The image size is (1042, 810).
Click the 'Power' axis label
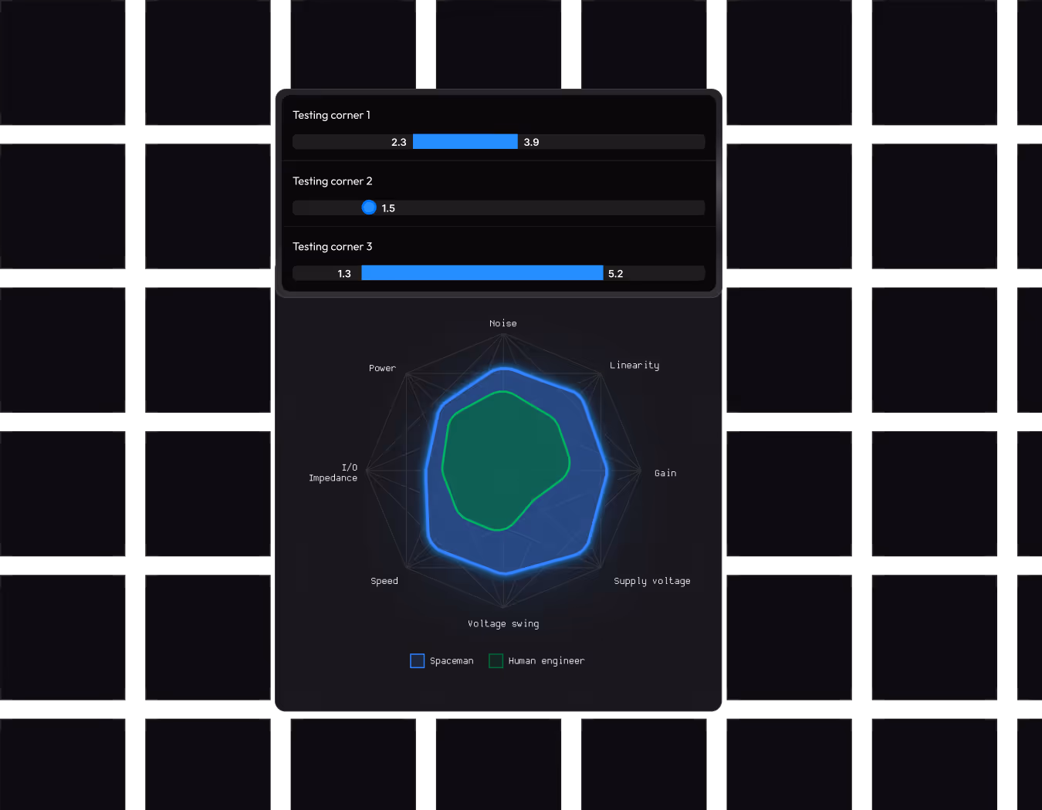click(x=382, y=369)
